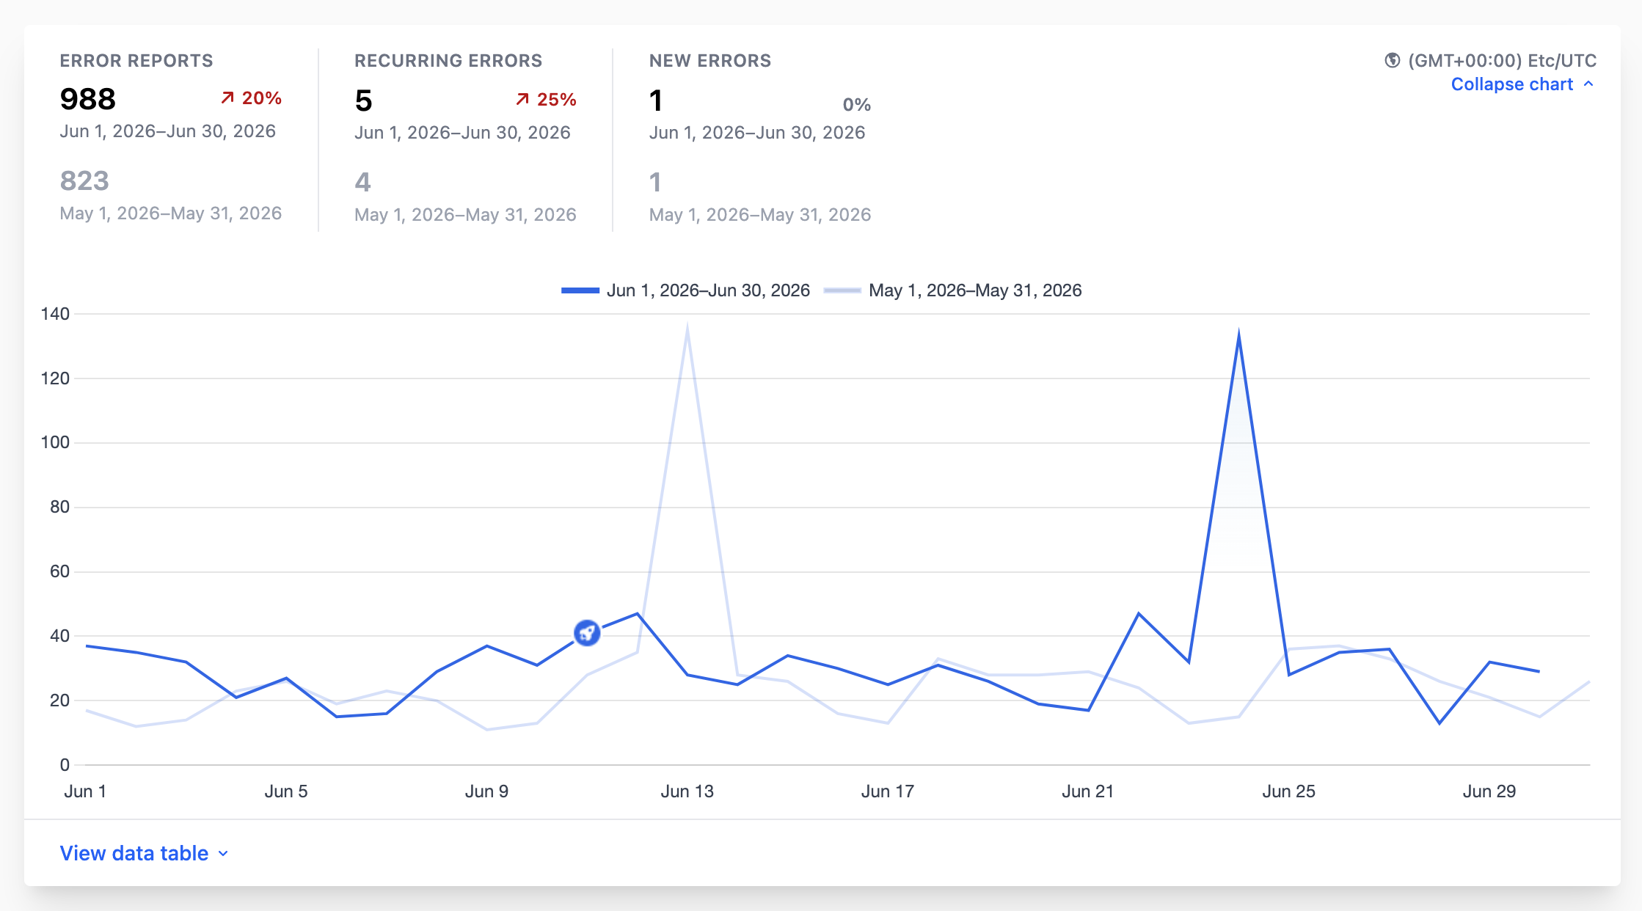The image size is (1642, 911).
Task: Click the red arrow beside 25%
Action: (x=522, y=99)
